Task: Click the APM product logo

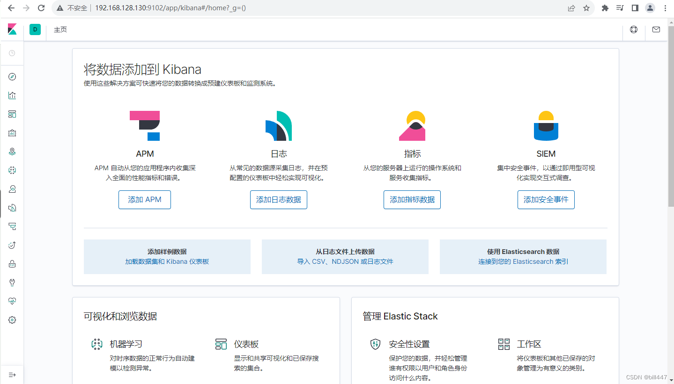Action: [x=145, y=126]
